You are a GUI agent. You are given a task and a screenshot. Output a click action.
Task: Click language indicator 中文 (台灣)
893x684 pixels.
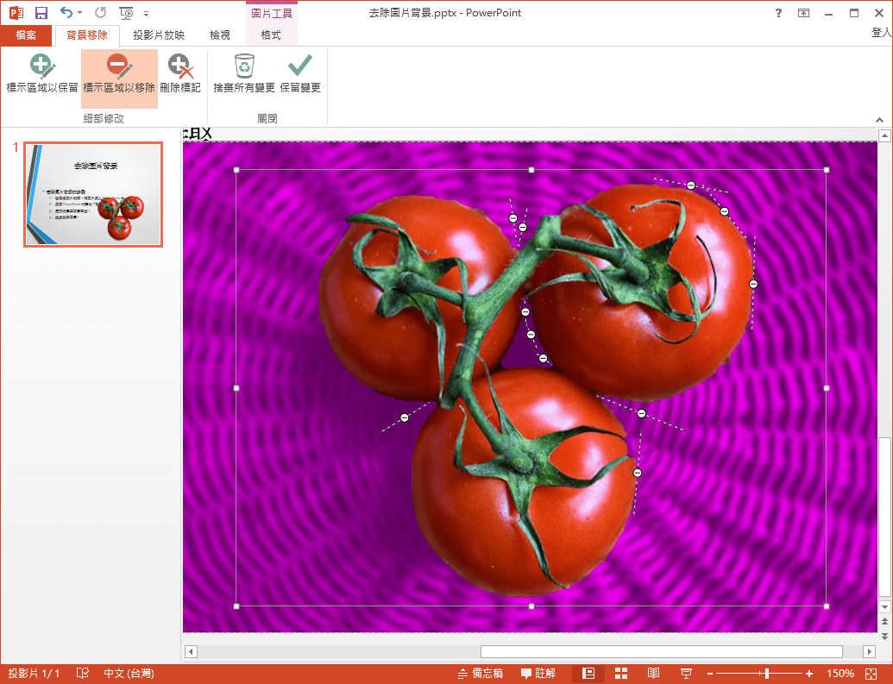129,673
